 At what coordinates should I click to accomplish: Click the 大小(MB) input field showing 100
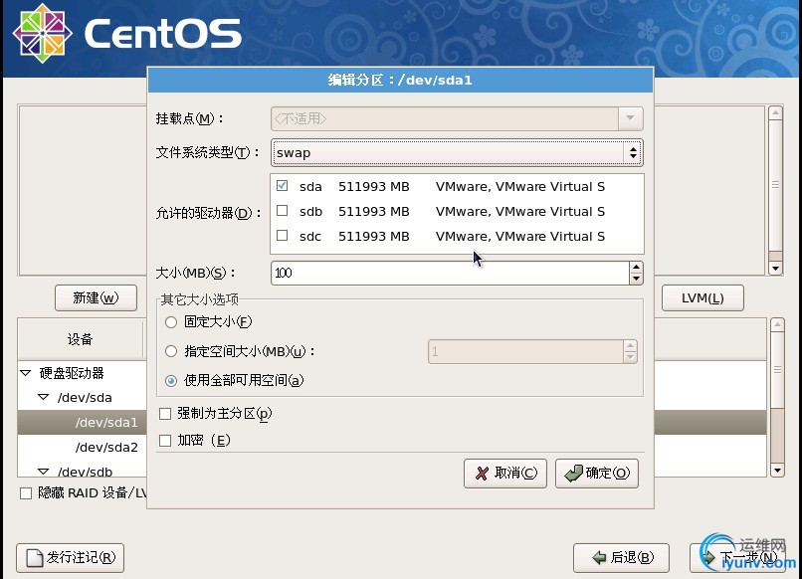point(450,274)
